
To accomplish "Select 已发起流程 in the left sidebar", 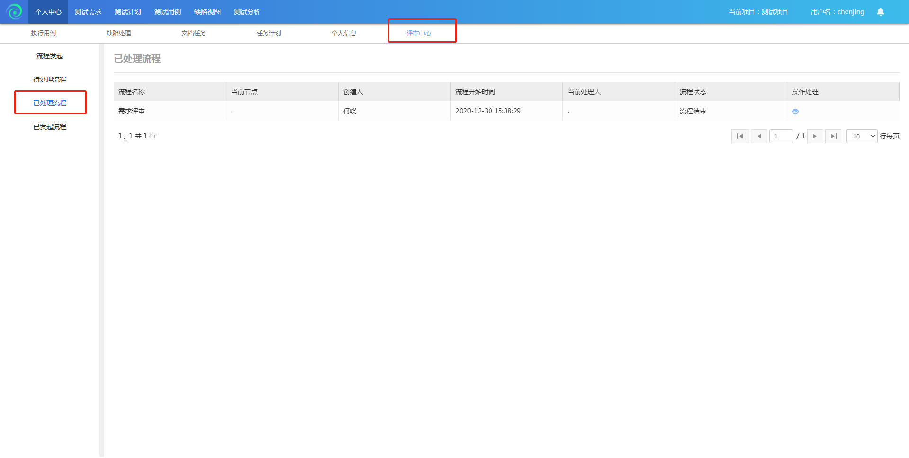I will [50, 127].
